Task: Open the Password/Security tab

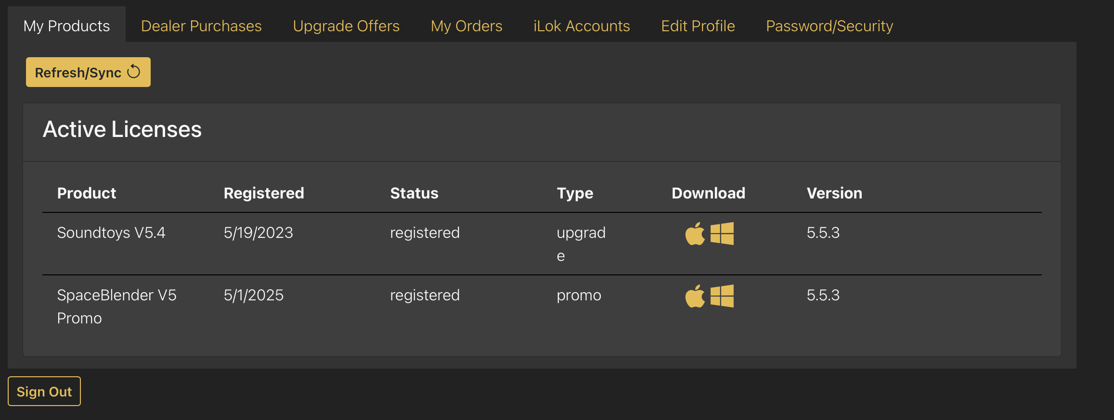Action: coord(829,26)
